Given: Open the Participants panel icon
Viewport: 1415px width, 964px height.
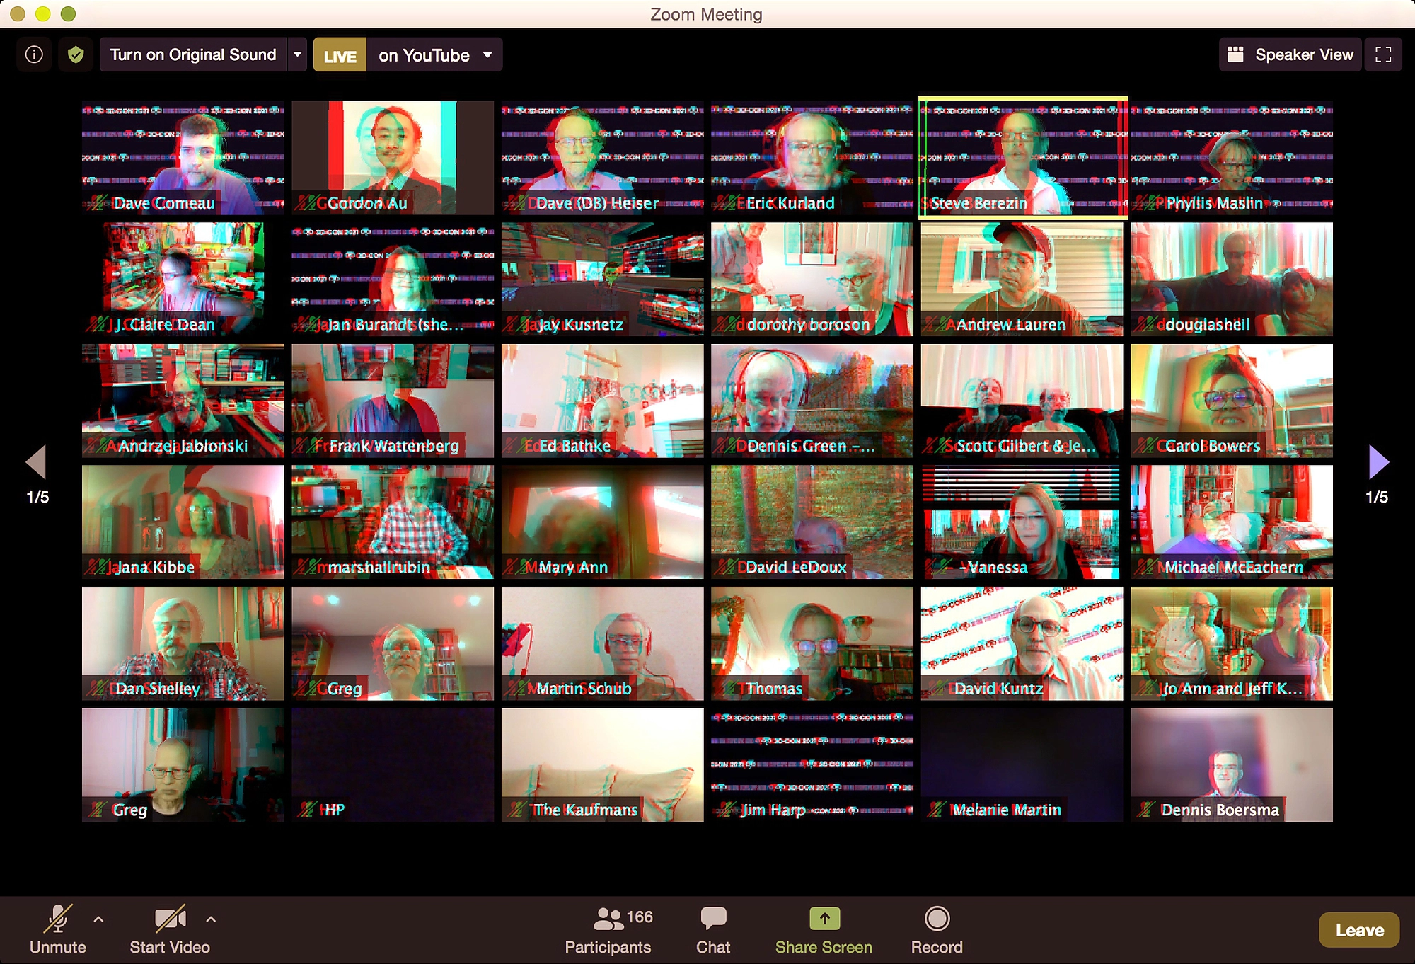Looking at the screenshot, I should point(608,919).
